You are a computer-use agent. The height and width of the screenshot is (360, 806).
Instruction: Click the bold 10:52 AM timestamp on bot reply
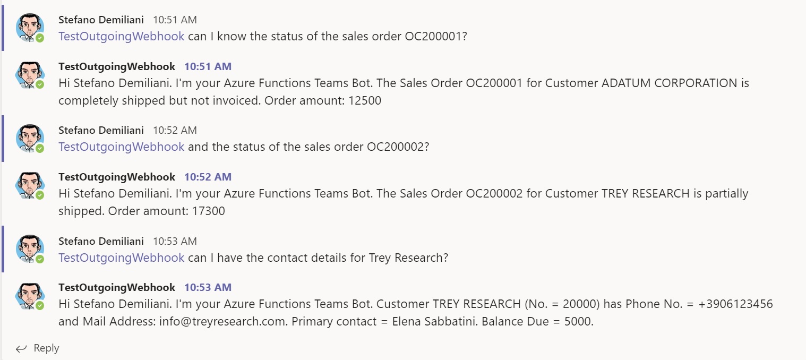click(x=208, y=177)
